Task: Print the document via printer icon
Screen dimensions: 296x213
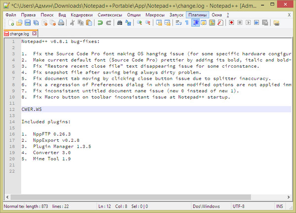Action: (61, 23)
